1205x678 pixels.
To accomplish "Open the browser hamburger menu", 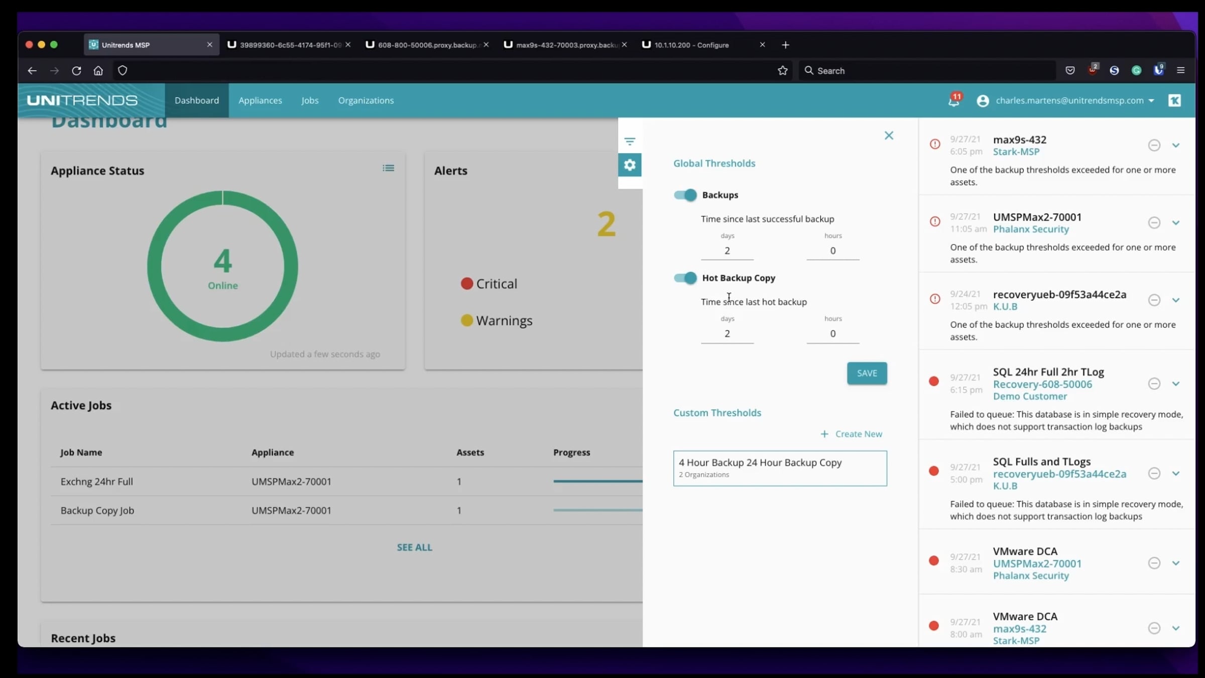I will (1181, 71).
